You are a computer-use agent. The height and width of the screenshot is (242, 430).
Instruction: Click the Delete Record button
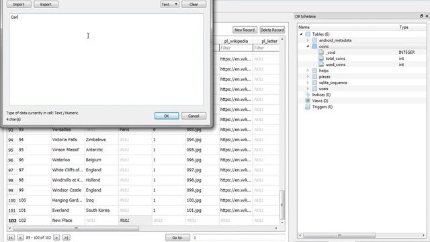[272, 30]
